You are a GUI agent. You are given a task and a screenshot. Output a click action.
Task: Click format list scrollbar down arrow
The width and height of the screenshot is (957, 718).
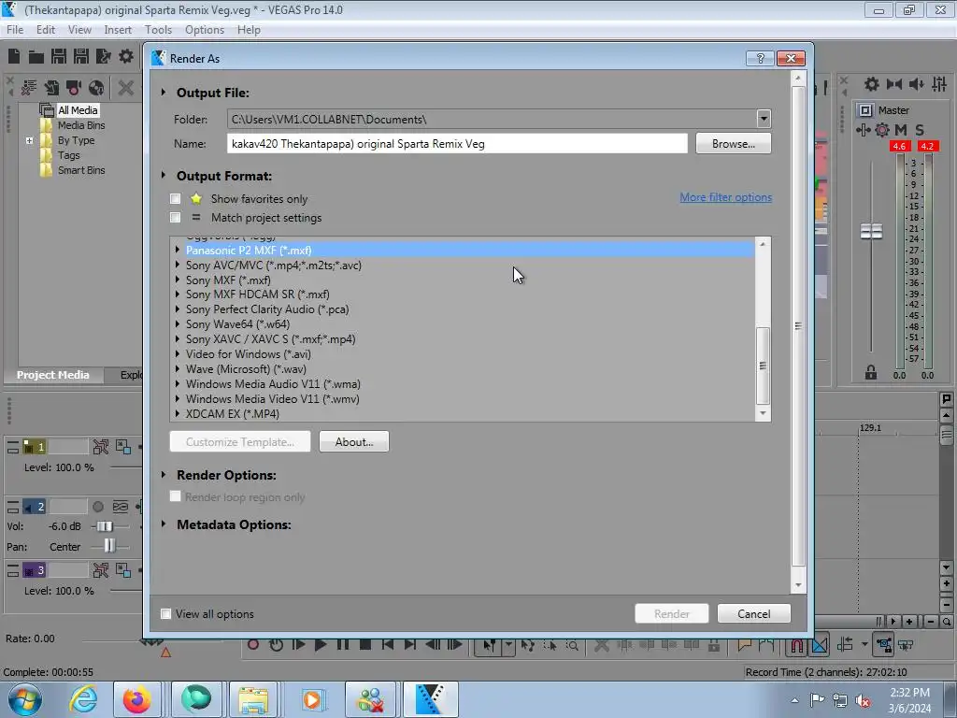click(x=763, y=414)
